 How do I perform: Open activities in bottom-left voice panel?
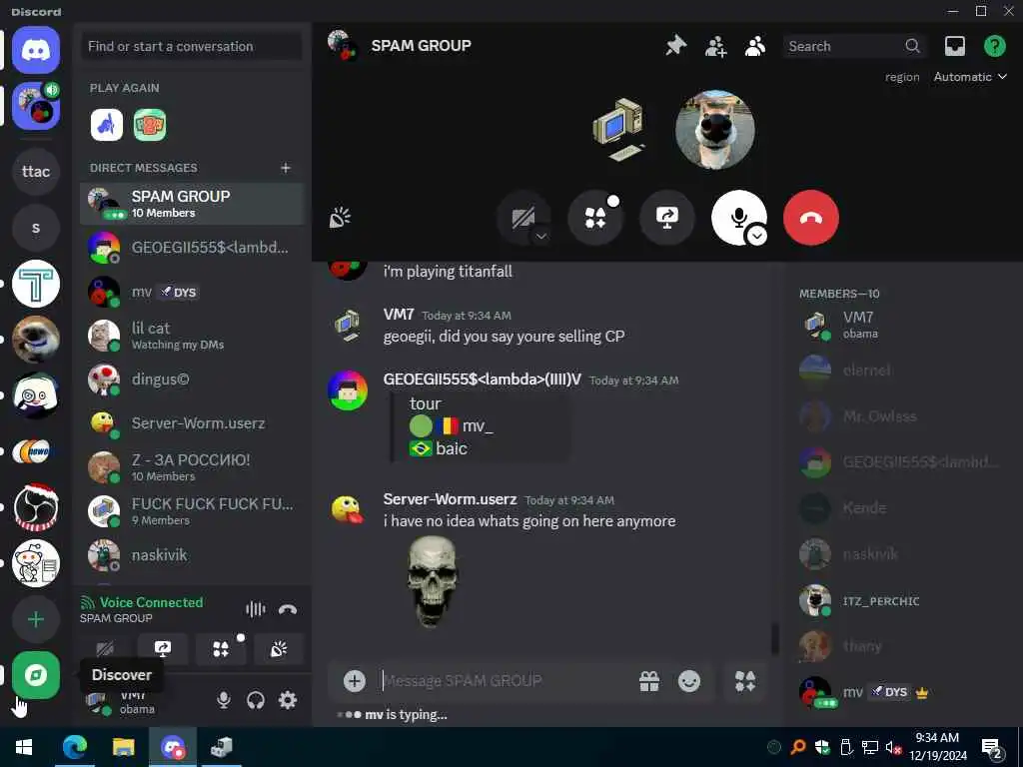pyautogui.click(x=221, y=649)
